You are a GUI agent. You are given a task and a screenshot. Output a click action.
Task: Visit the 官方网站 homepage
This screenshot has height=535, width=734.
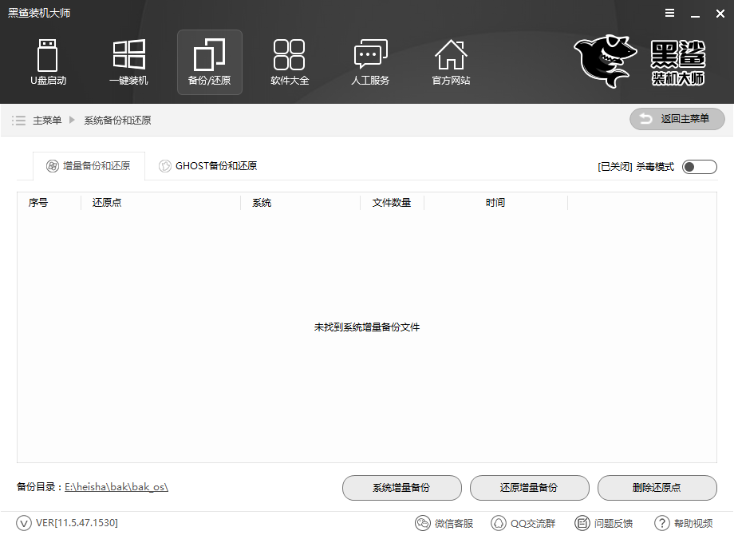point(450,61)
